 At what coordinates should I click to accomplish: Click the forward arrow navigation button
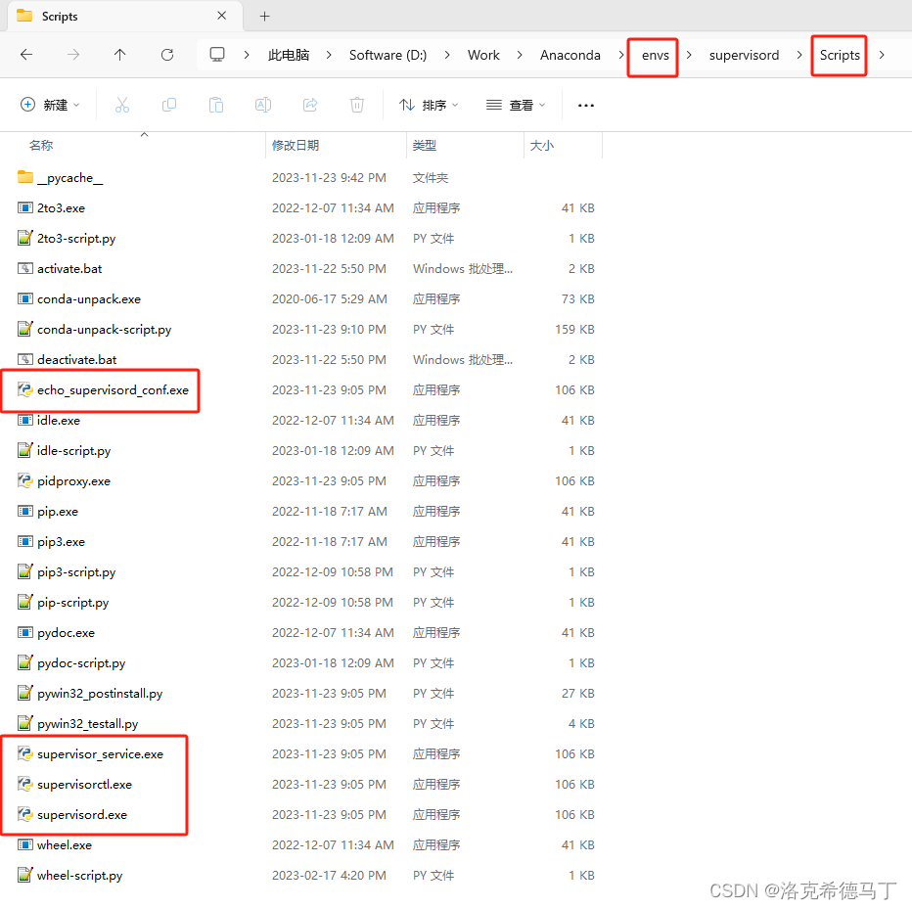click(x=73, y=55)
